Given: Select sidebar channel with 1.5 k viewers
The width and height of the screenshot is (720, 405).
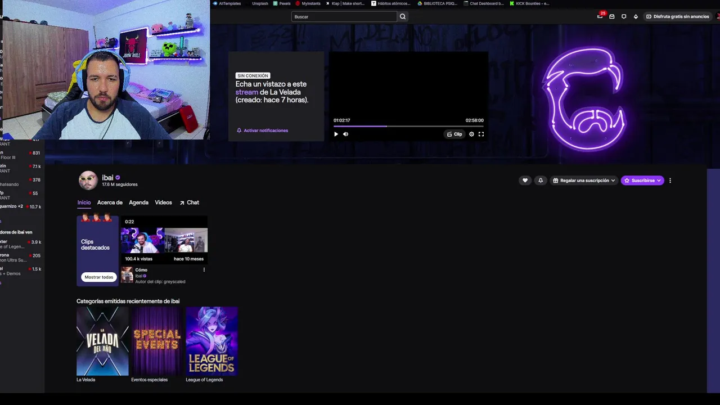Looking at the screenshot, I should (21, 271).
